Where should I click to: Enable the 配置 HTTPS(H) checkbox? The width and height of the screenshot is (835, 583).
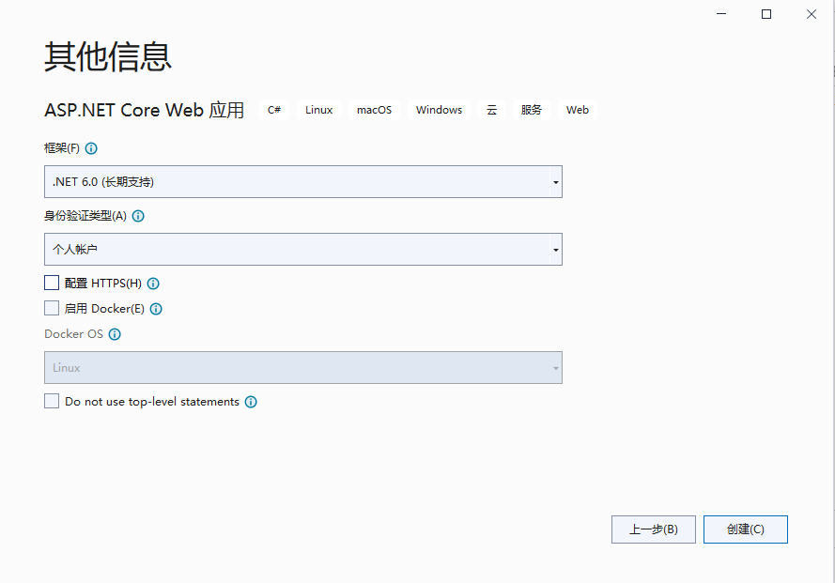pyautogui.click(x=52, y=283)
